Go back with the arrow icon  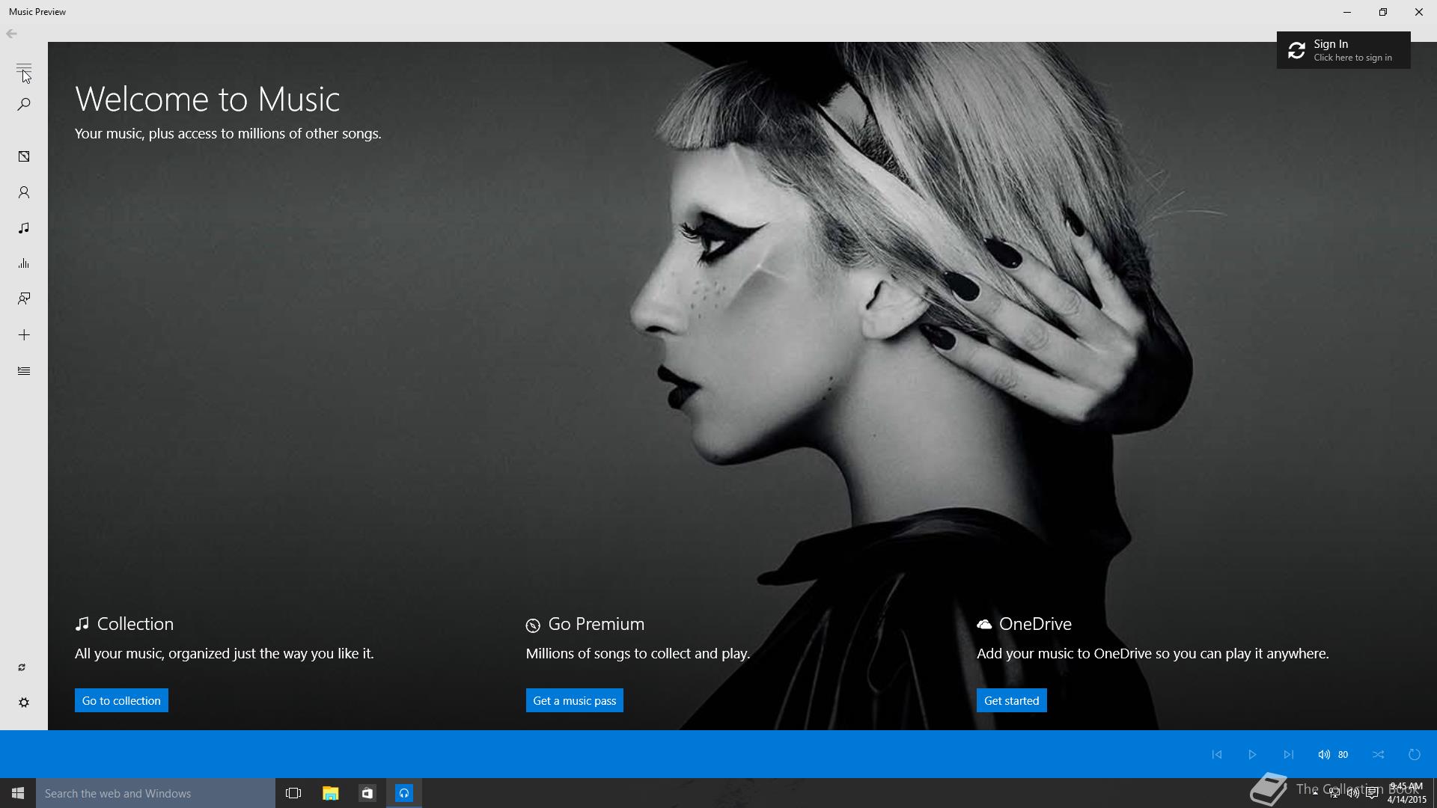11,34
